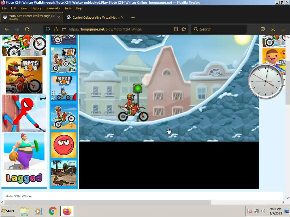This screenshot has height=217, width=290.
Task: Open Moto X3M Pool Party thumbnail
Action: click(x=64, y=88)
